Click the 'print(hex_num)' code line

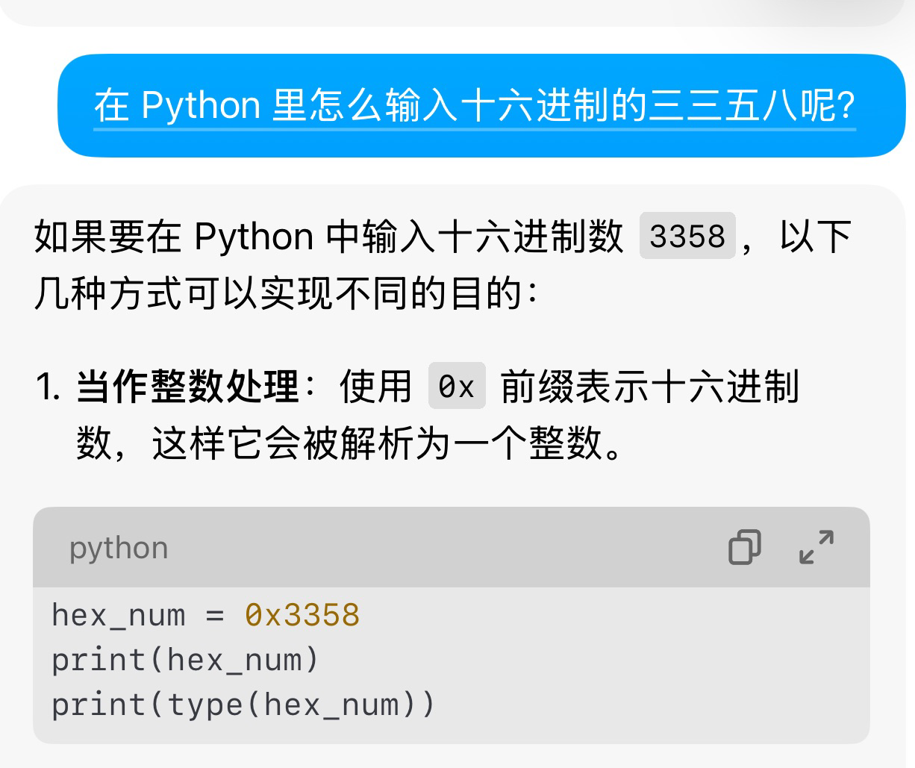click(185, 661)
